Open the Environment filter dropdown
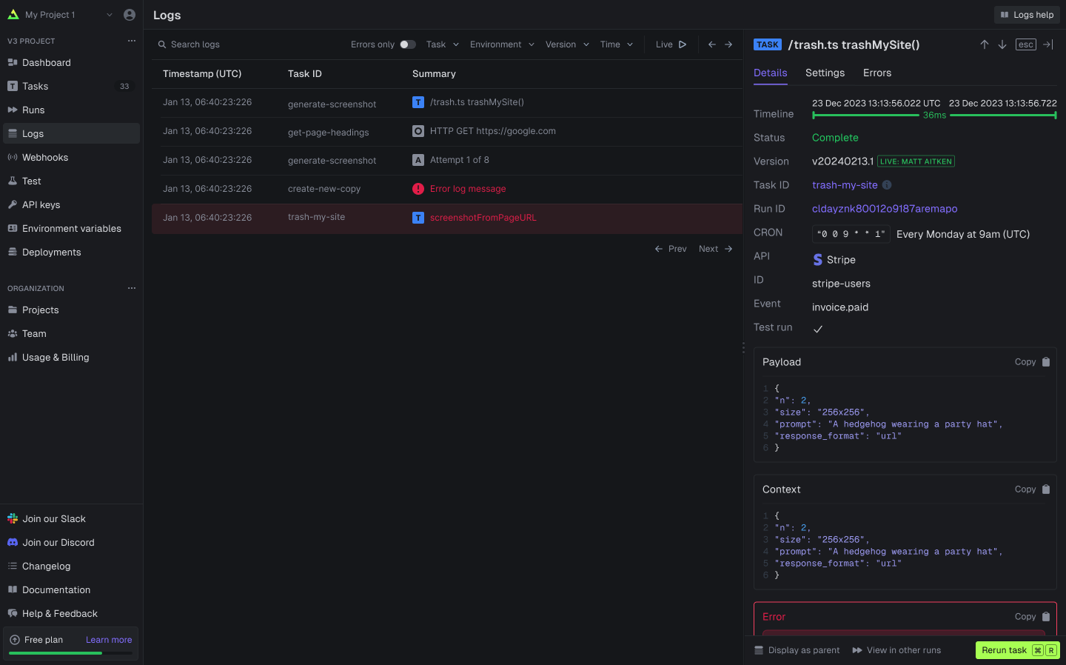The height and width of the screenshot is (665, 1066). [502, 44]
